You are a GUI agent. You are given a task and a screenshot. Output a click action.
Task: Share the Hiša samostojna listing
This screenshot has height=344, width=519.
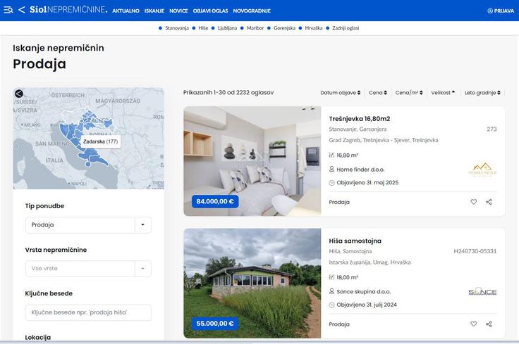[489, 324]
